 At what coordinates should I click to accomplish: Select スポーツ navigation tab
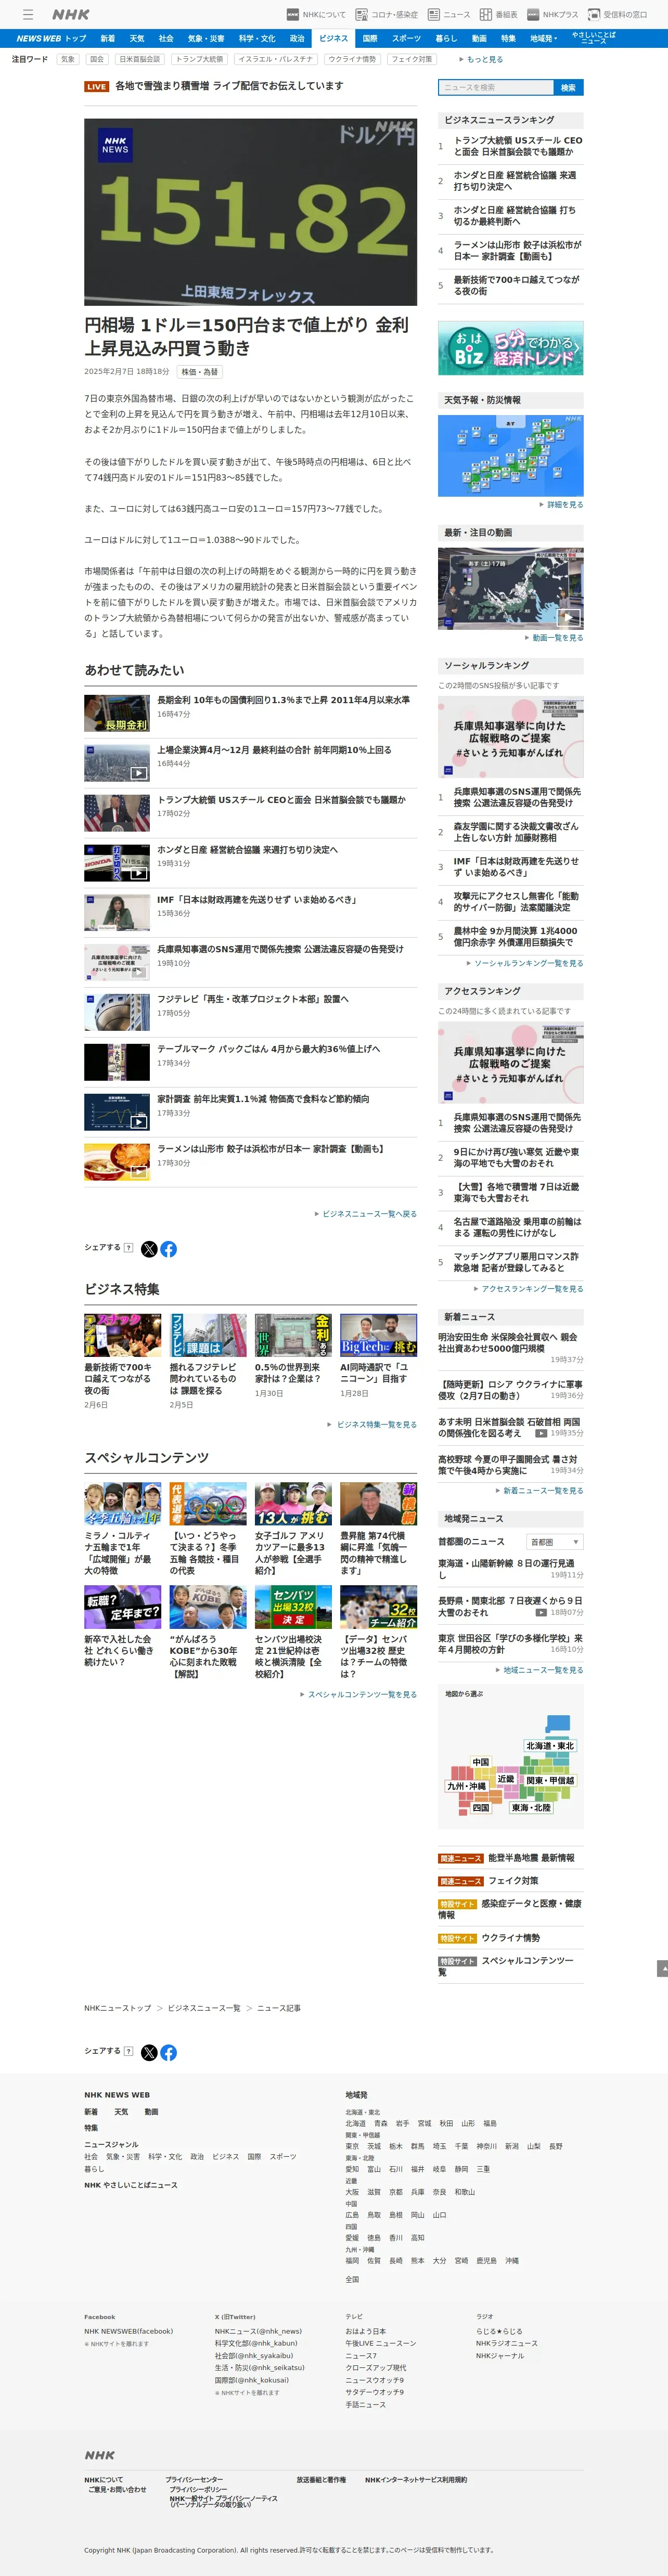point(406,38)
